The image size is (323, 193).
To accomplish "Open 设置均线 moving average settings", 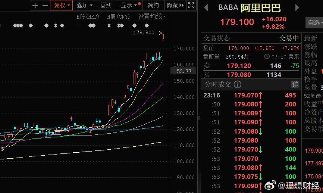I will 151,16.
